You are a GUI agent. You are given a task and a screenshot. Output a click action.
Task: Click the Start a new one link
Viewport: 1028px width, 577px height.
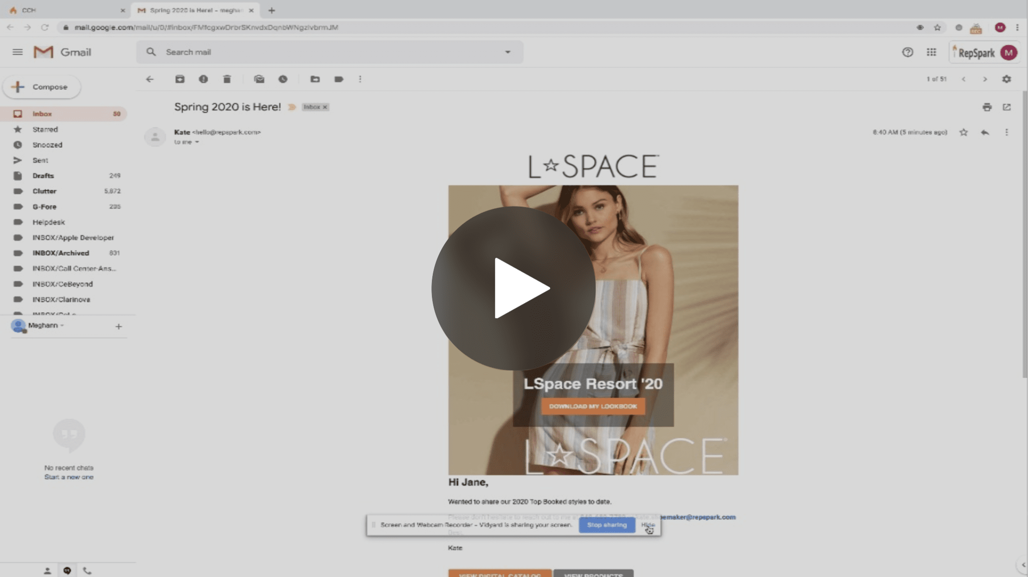(x=69, y=477)
